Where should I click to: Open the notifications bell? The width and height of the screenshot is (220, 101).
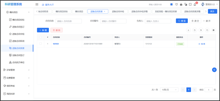[x=195, y=4]
